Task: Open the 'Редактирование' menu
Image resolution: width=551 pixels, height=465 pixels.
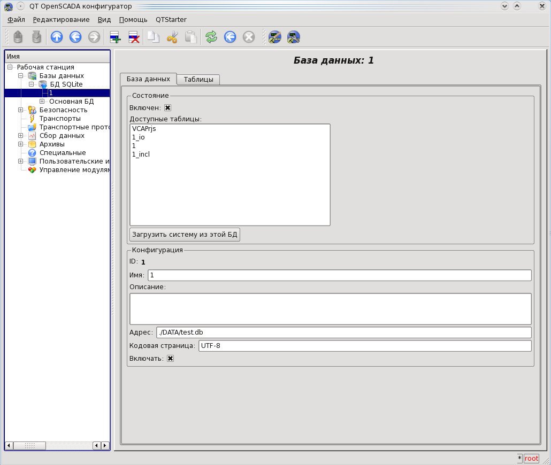Action: click(61, 20)
